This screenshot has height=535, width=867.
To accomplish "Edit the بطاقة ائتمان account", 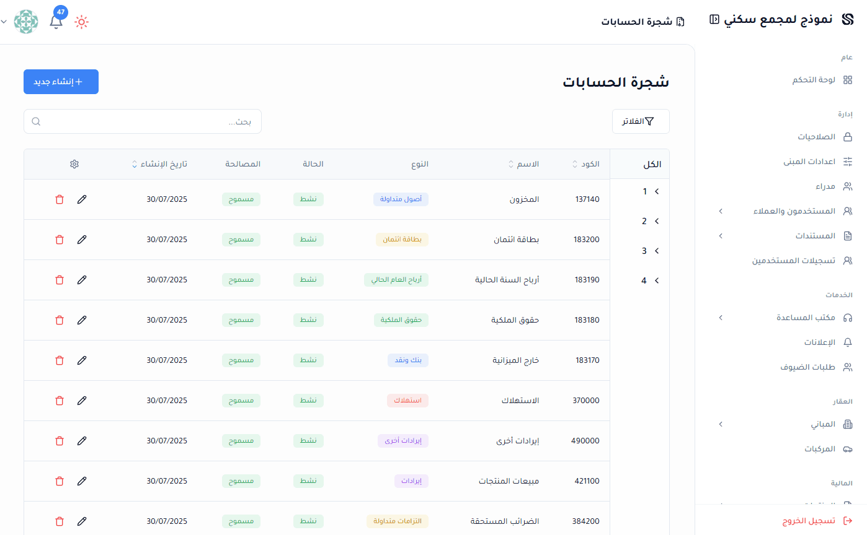I will (82, 240).
